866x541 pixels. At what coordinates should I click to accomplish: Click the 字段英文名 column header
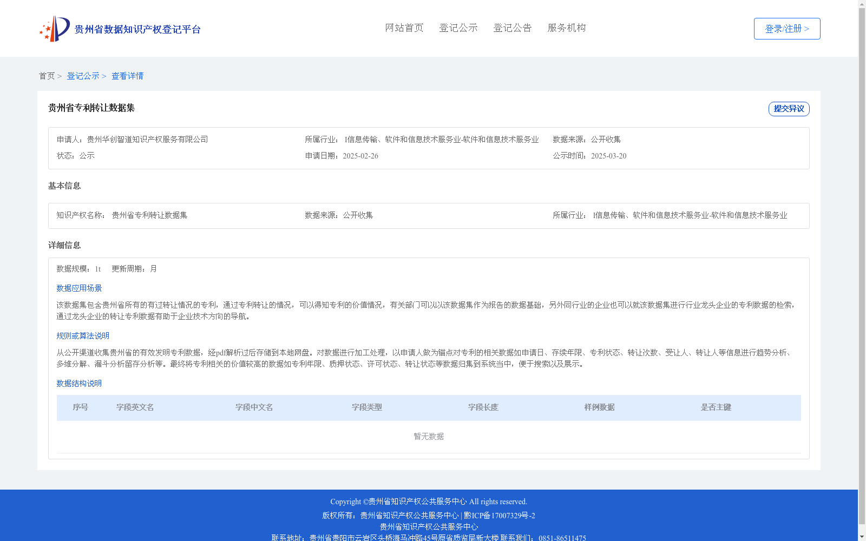tap(135, 407)
